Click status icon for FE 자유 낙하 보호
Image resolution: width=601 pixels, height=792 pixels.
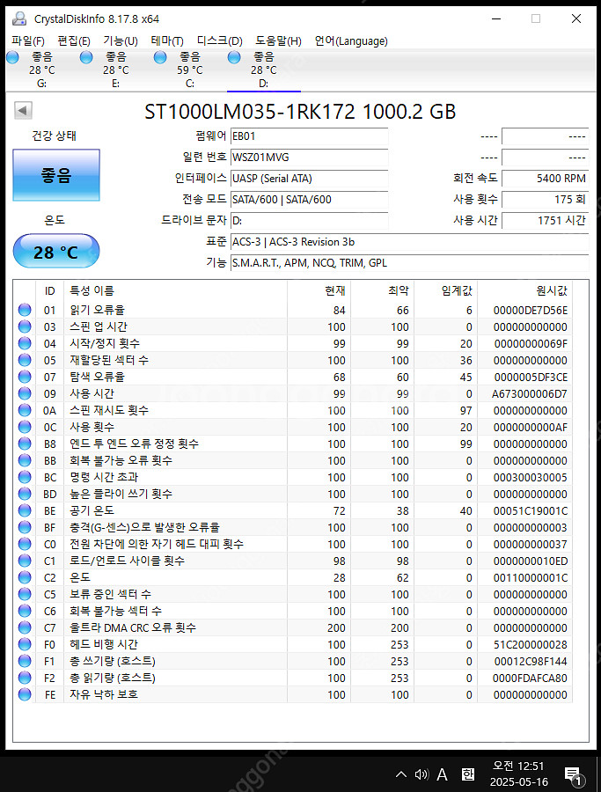[x=25, y=694]
